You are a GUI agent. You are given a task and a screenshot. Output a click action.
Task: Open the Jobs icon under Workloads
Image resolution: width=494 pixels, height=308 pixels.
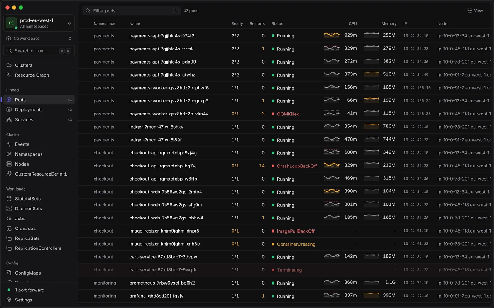point(9,218)
